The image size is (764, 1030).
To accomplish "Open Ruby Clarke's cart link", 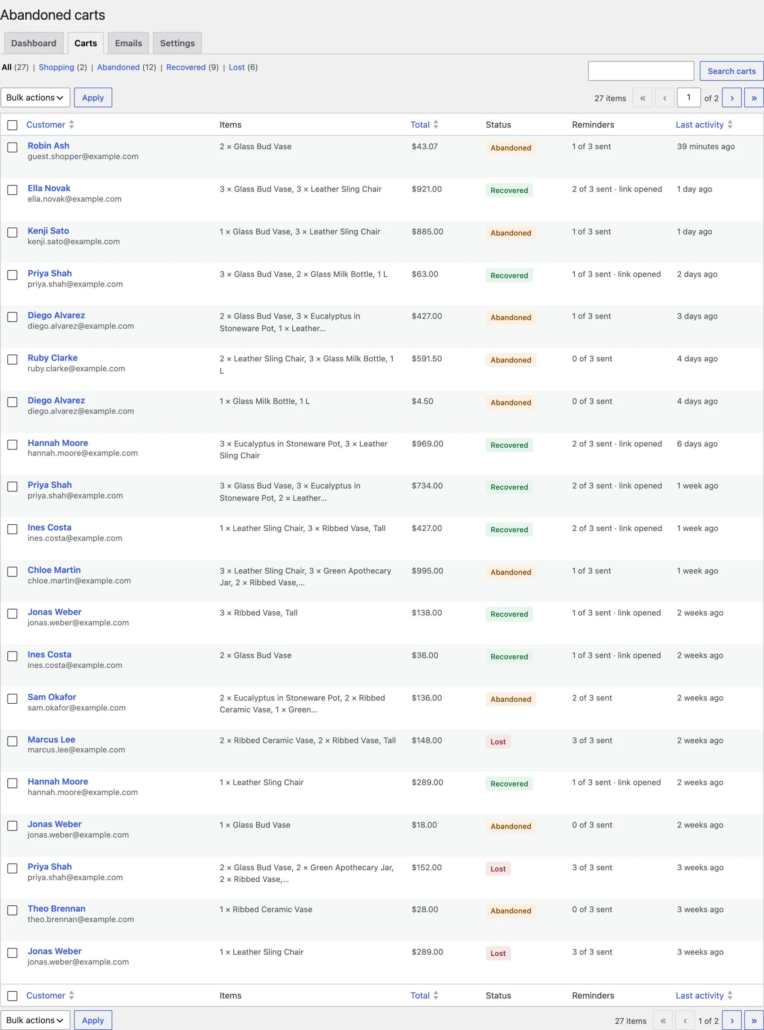I will point(53,357).
